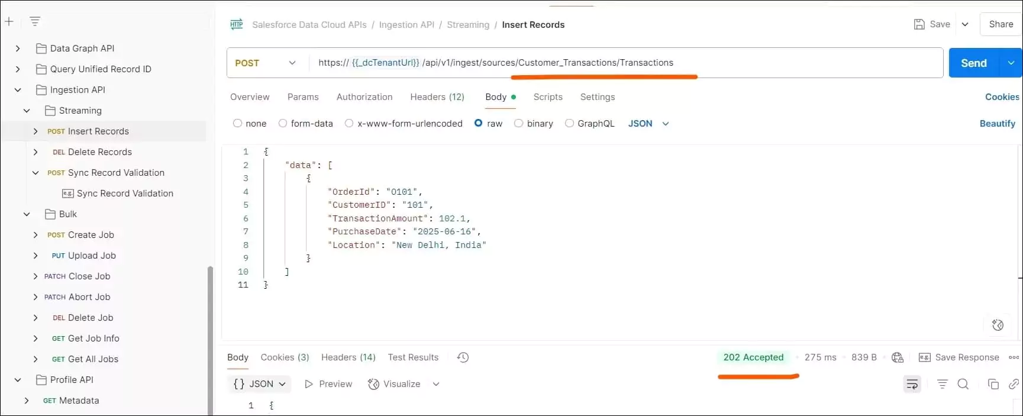Click the Data Graph API folder icon
This screenshot has height=416, width=1023.
(41, 49)
